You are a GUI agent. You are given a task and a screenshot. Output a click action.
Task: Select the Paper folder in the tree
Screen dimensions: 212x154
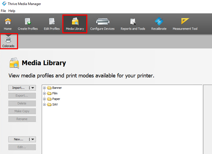pyautogui.click(x=56, y=99)
